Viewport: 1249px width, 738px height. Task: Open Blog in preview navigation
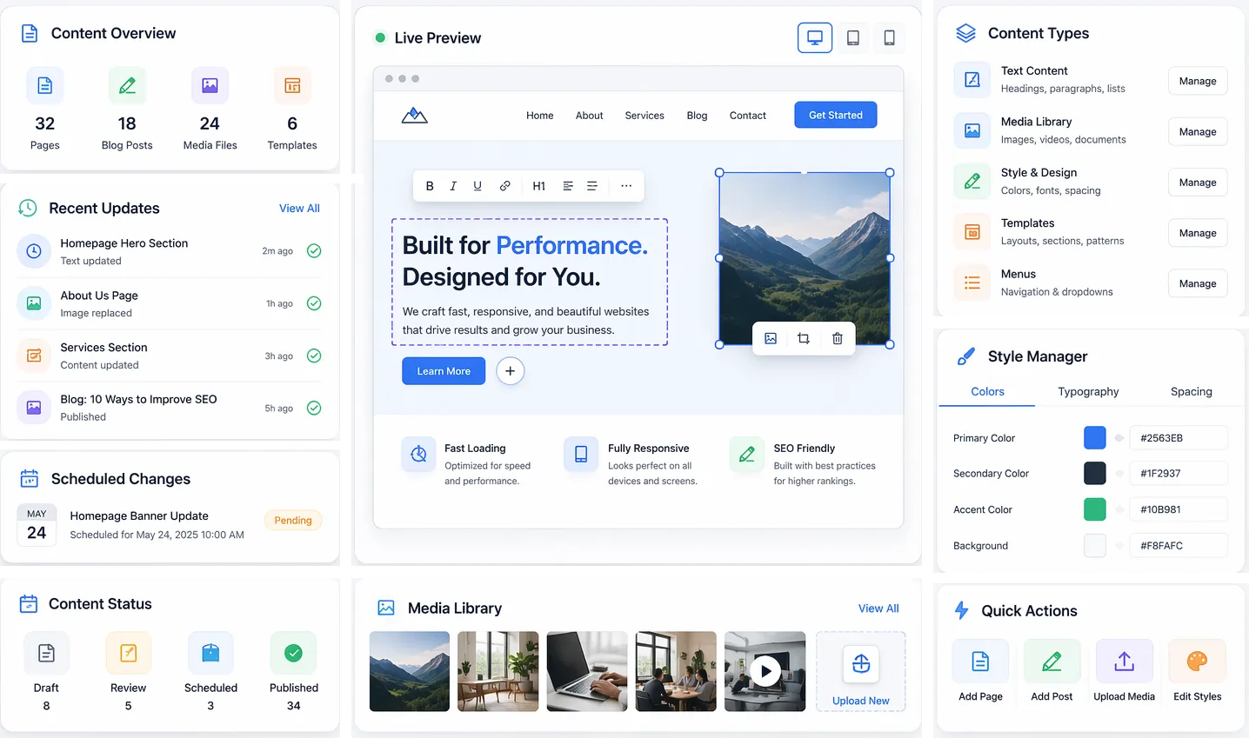[x=697, y=116]
